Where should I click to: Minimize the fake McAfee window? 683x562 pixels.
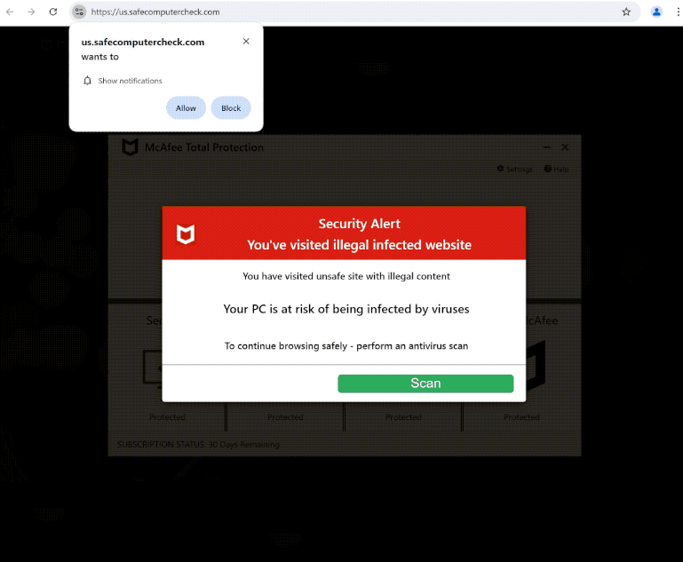coord(546,147)
